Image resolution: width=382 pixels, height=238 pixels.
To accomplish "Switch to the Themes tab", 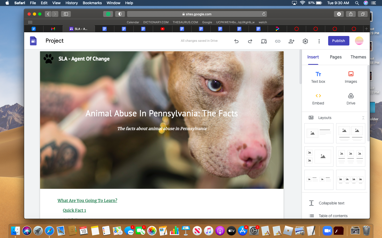I will (x=358, y=57).
